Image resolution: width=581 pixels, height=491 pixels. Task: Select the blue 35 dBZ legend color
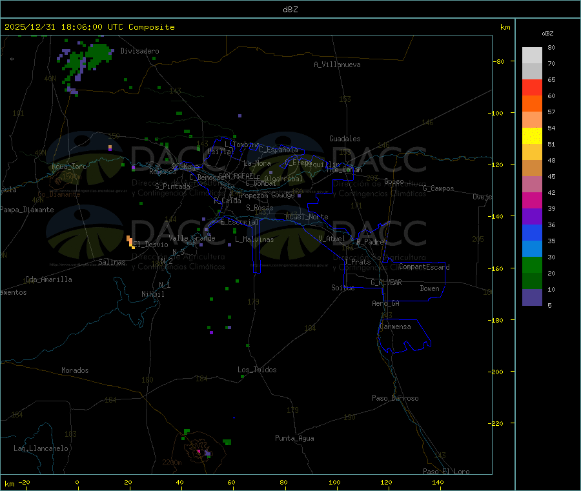pyautogui.click(x=532, y=232)
